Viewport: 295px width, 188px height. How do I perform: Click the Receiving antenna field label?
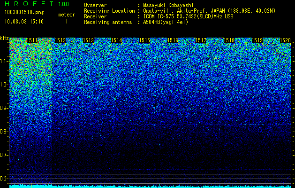tap(108, 22)
